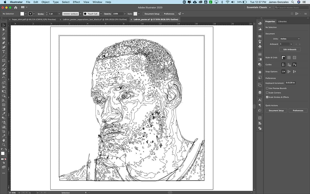This screenshot has width=310, height=194.
Task: Click the Fill color swatch in control bar
Action: click(22, 14)
